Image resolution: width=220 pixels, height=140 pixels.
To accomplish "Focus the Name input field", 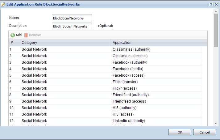I will click(72, 18).
